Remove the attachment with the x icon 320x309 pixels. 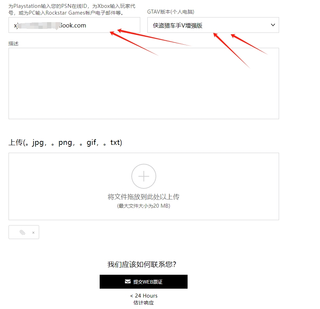click(x=33, y=233)
